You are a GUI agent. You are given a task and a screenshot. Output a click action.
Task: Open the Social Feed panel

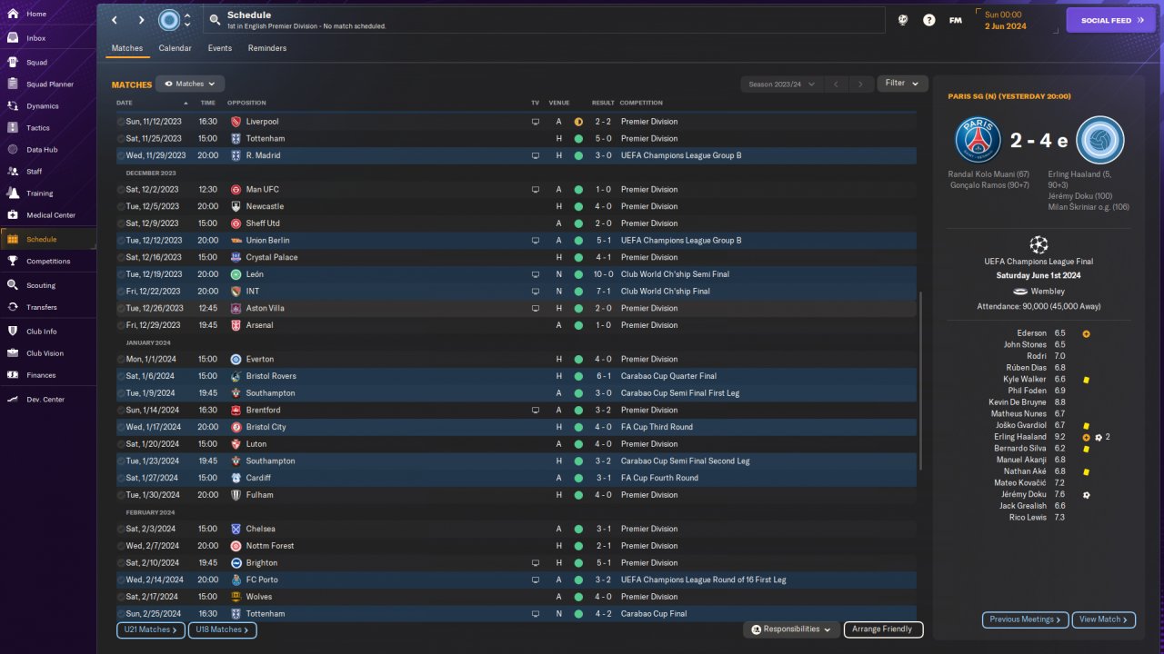pos(1110,20)
